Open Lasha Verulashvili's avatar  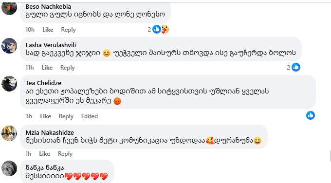pyautogui.click(x=9, y=46)
